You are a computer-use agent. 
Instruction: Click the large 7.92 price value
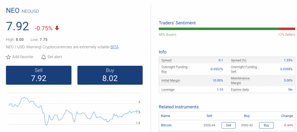point(17,26)
